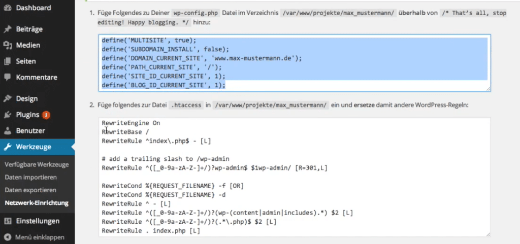Click the Dashboard gauge icon
Screen dimensions: 520x244
pos(7,8)
